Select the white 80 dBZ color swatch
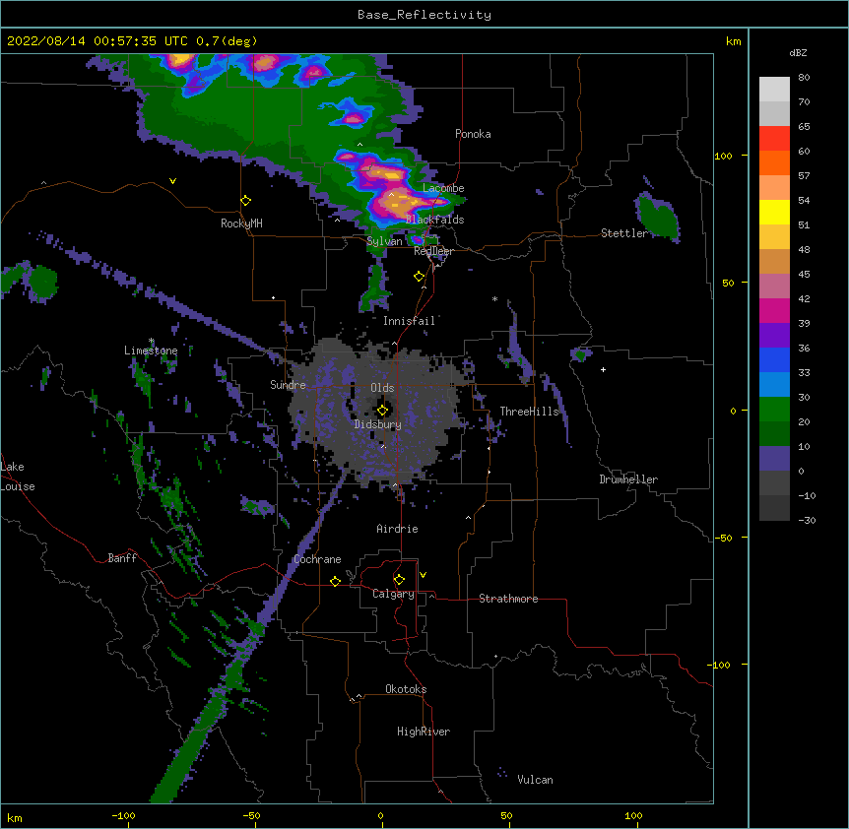 [774, 90]
